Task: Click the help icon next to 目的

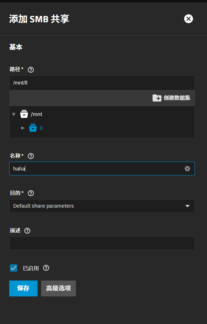Action: [31, 193]
